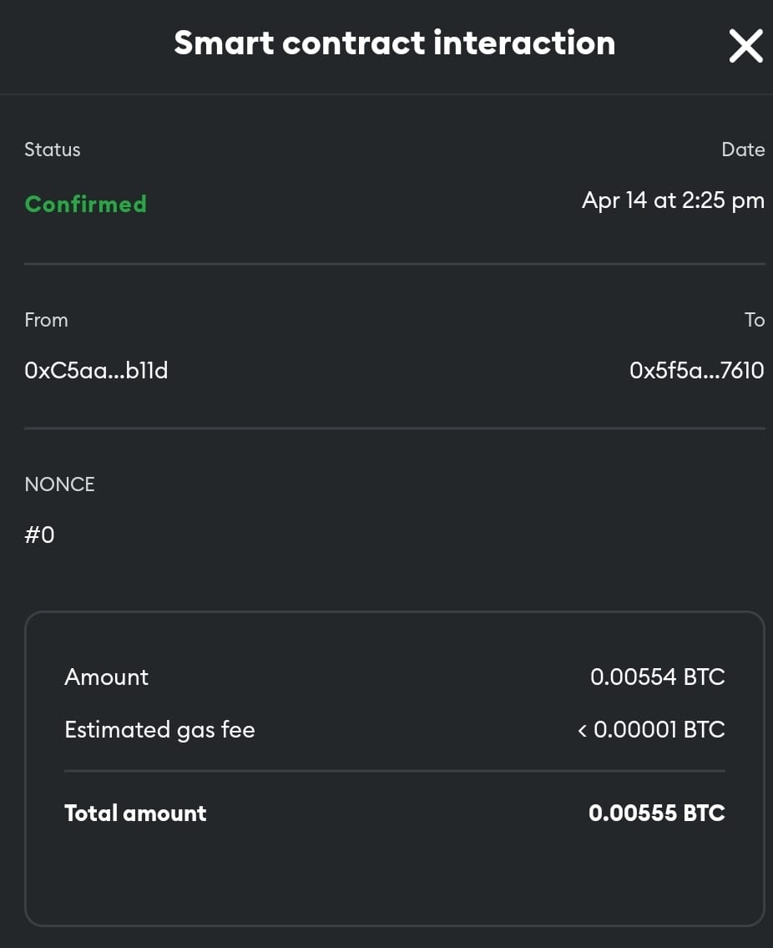Click the Amount label in summary box
The height and width of the screenshot is (948, 773).
pyautogui.click(x=106, y=677)
